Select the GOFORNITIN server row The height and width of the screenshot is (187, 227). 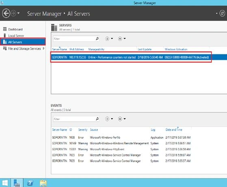pyautogui.click(x=139, y=57)
